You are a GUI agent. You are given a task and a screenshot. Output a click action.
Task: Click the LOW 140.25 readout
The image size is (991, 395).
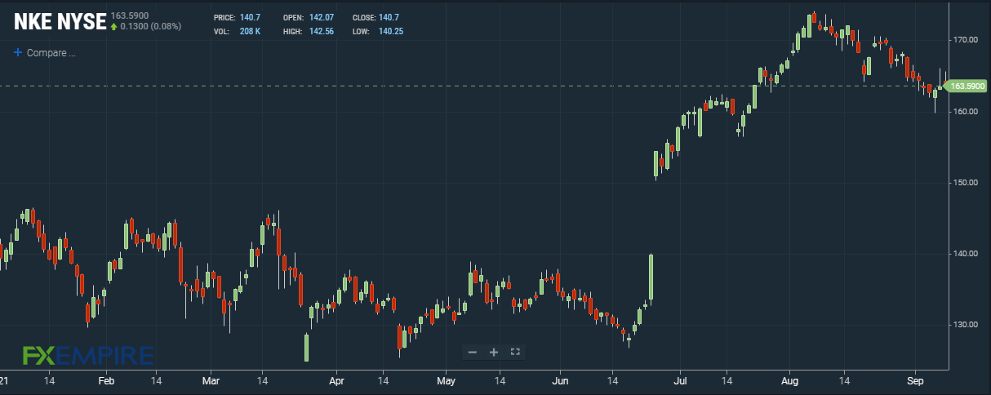click(378, 31)
